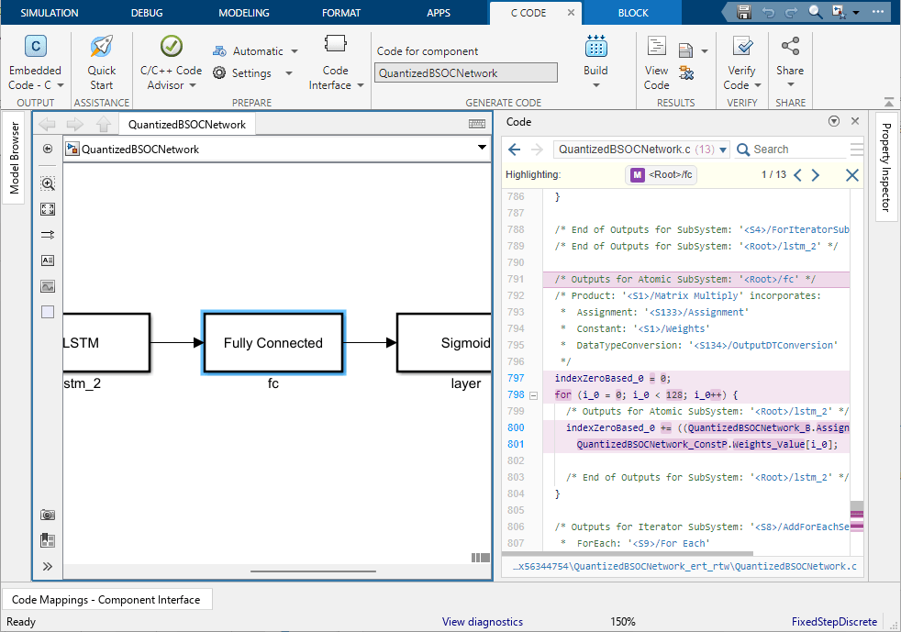The width and height of the screenshot is (901, 632).
Task: Switch to the MODELING ribbon tab
Action: pyautogui.click(x=244, y=13)
